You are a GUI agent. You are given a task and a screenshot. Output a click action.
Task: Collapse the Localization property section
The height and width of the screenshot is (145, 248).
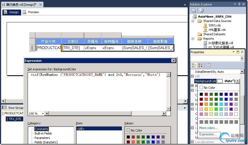192,142
